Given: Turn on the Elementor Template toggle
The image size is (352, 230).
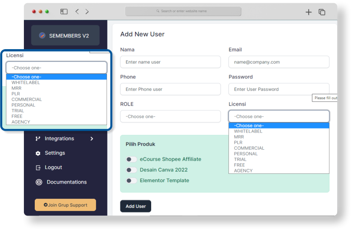Looking at the screenshot, I should (x=131, y=180).
